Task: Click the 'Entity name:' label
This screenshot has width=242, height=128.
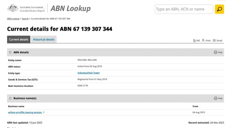Action: coord(15,60)
